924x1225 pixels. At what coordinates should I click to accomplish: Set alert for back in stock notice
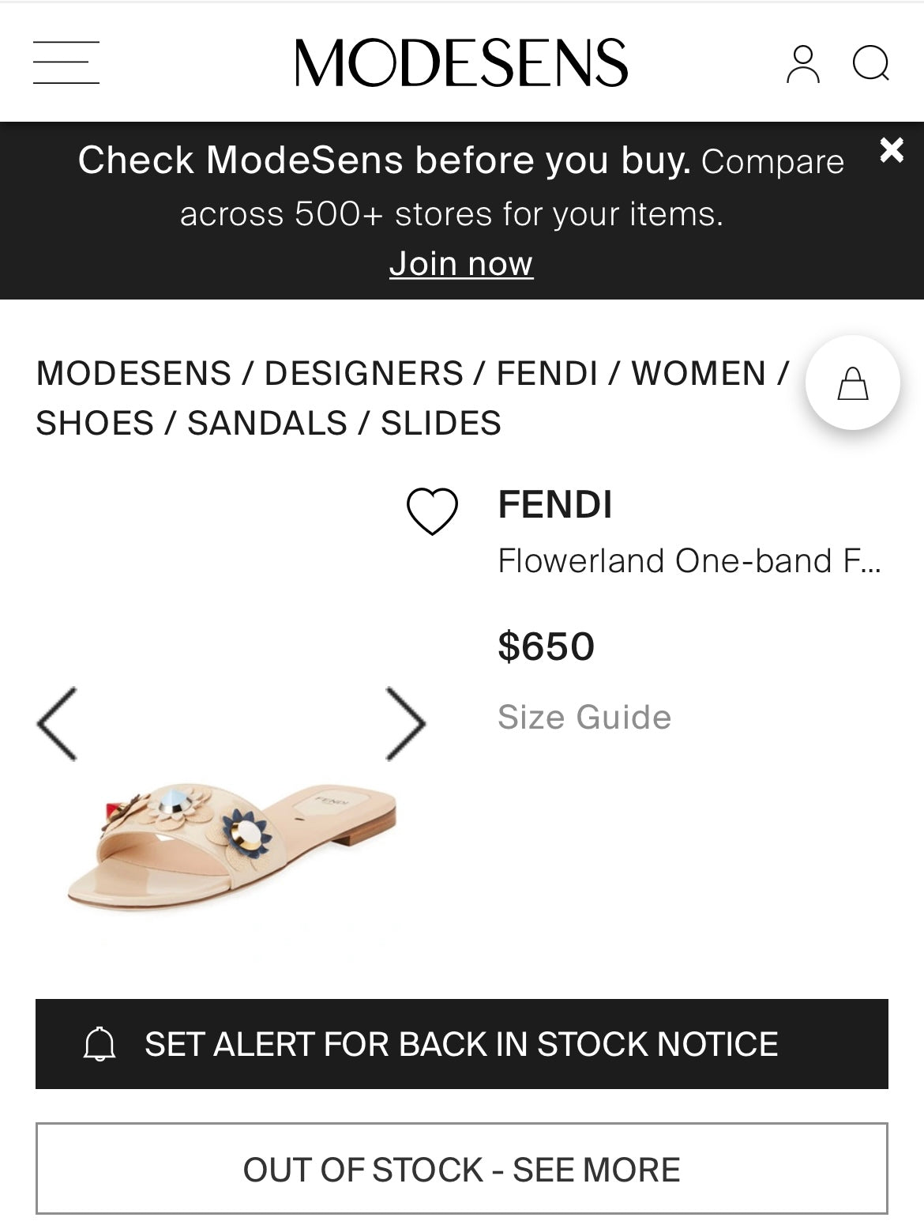462,1044
